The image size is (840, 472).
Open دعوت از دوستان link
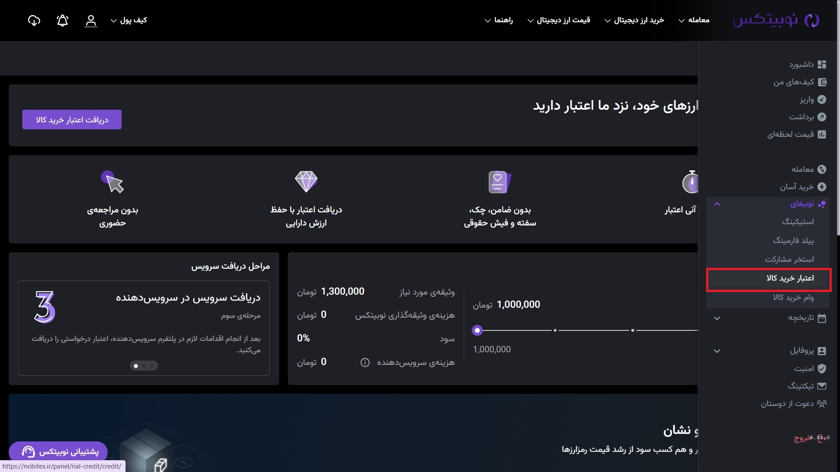pyautogui.click(x=787, y=404)
